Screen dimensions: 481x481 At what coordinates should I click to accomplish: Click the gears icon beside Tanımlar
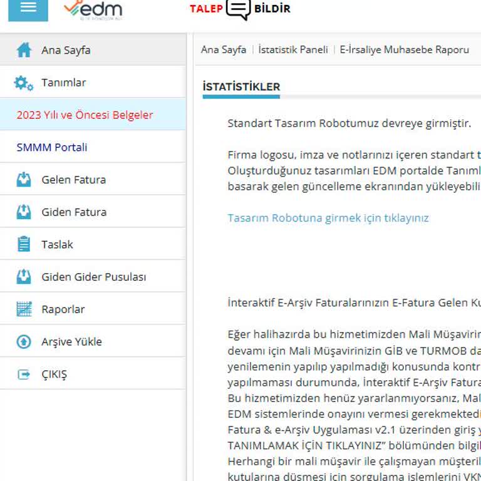coord(24,83)
